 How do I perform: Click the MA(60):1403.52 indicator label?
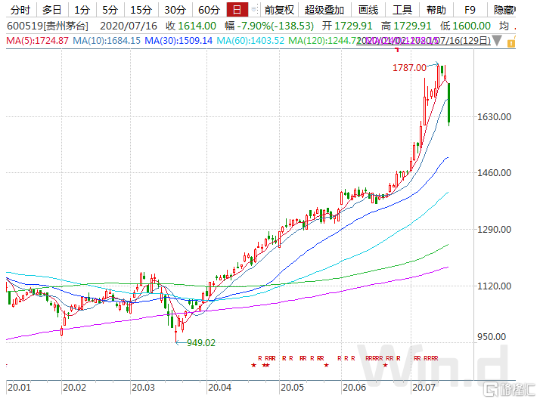pyautogui.click(x=250, y=41)
